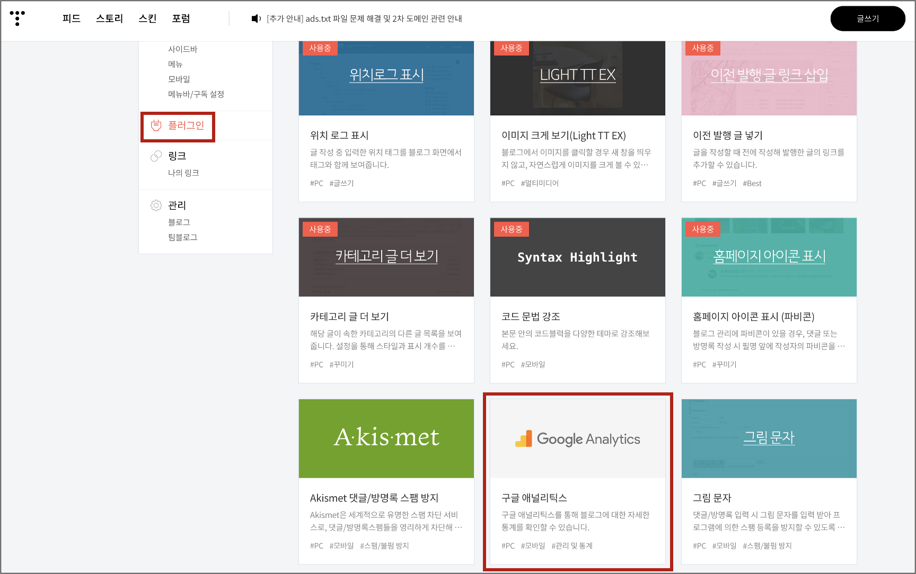Click the announcement speaker icon

(256, 19)
